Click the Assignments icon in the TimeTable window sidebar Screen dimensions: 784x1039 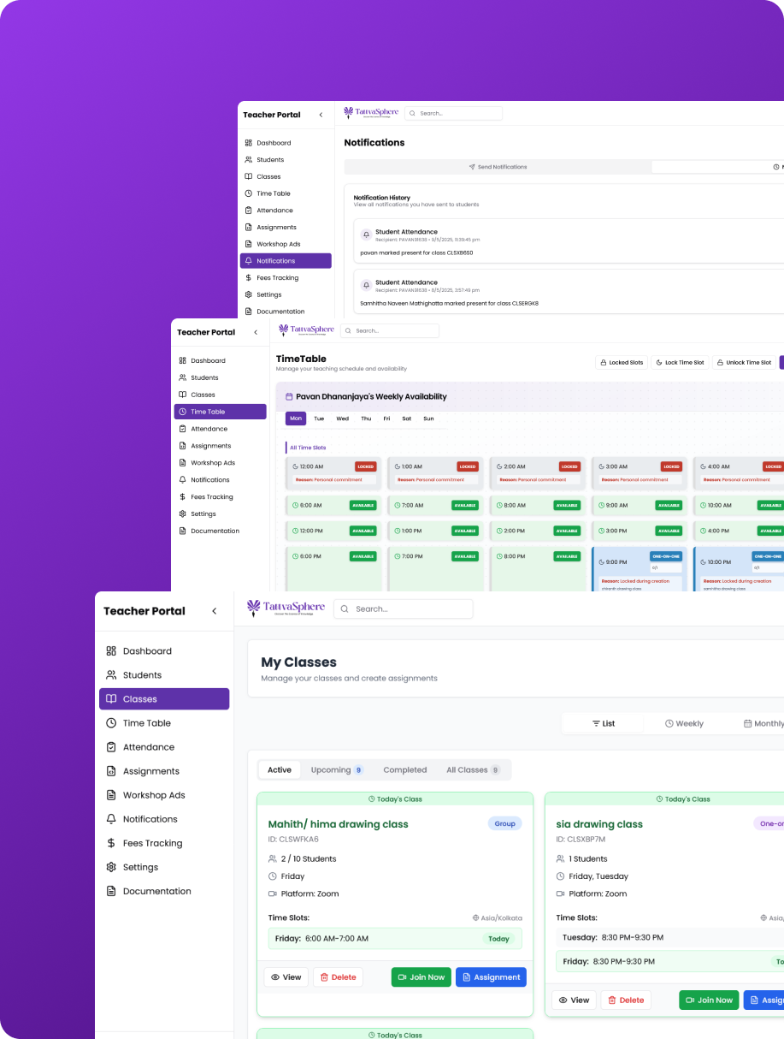183,446
